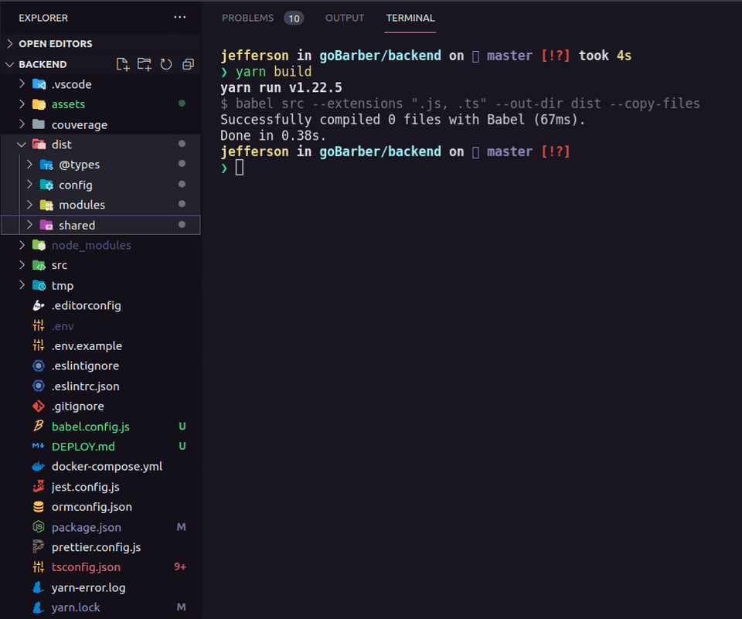Viewport: 742px width, 619px height.
Task: Expand the src folder
Action: [x=22, y=265]
